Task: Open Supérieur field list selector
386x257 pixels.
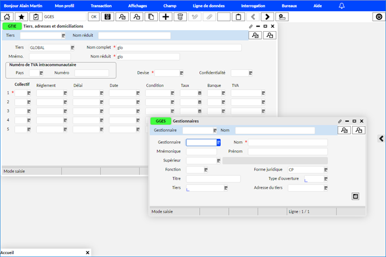Action: pyautogui.click(x=219, y=161)
